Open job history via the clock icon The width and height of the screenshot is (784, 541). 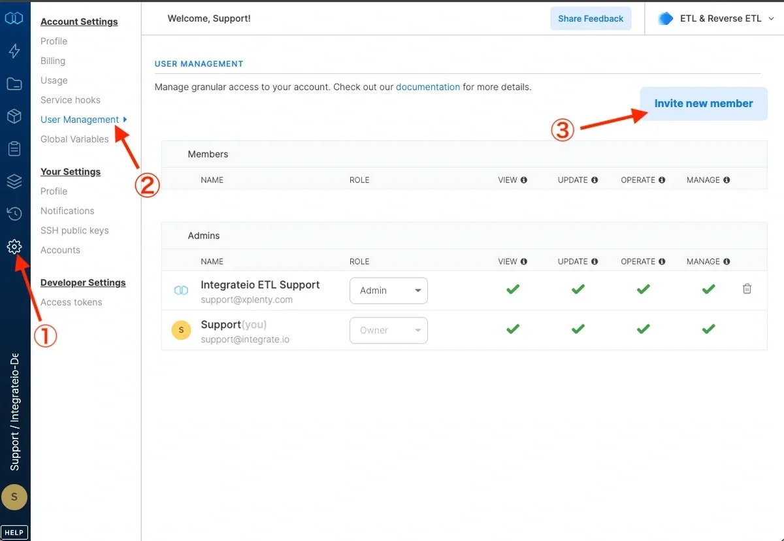pos(14,214)
